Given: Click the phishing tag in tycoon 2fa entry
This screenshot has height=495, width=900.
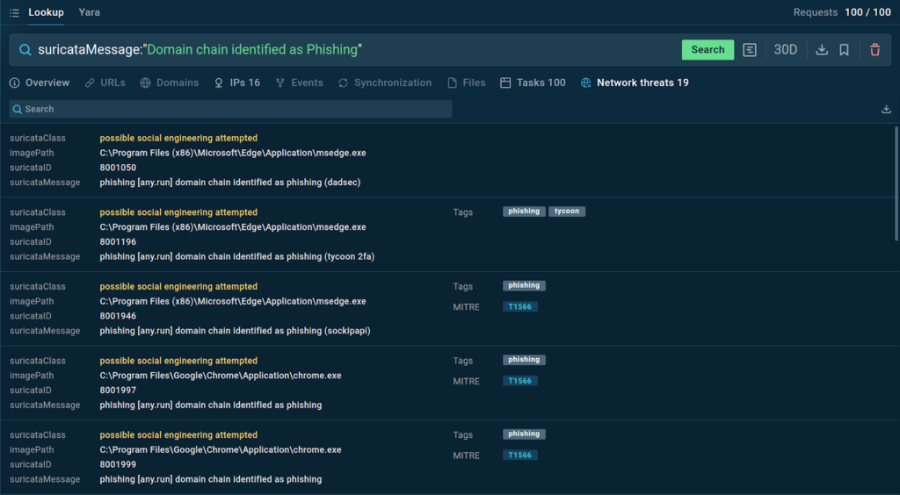Looking at the screenshot, I should [x=524, y=212].
